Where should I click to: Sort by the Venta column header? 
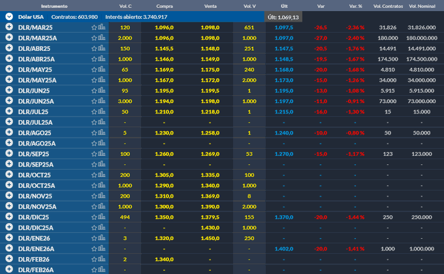click(x=210, y=6)
